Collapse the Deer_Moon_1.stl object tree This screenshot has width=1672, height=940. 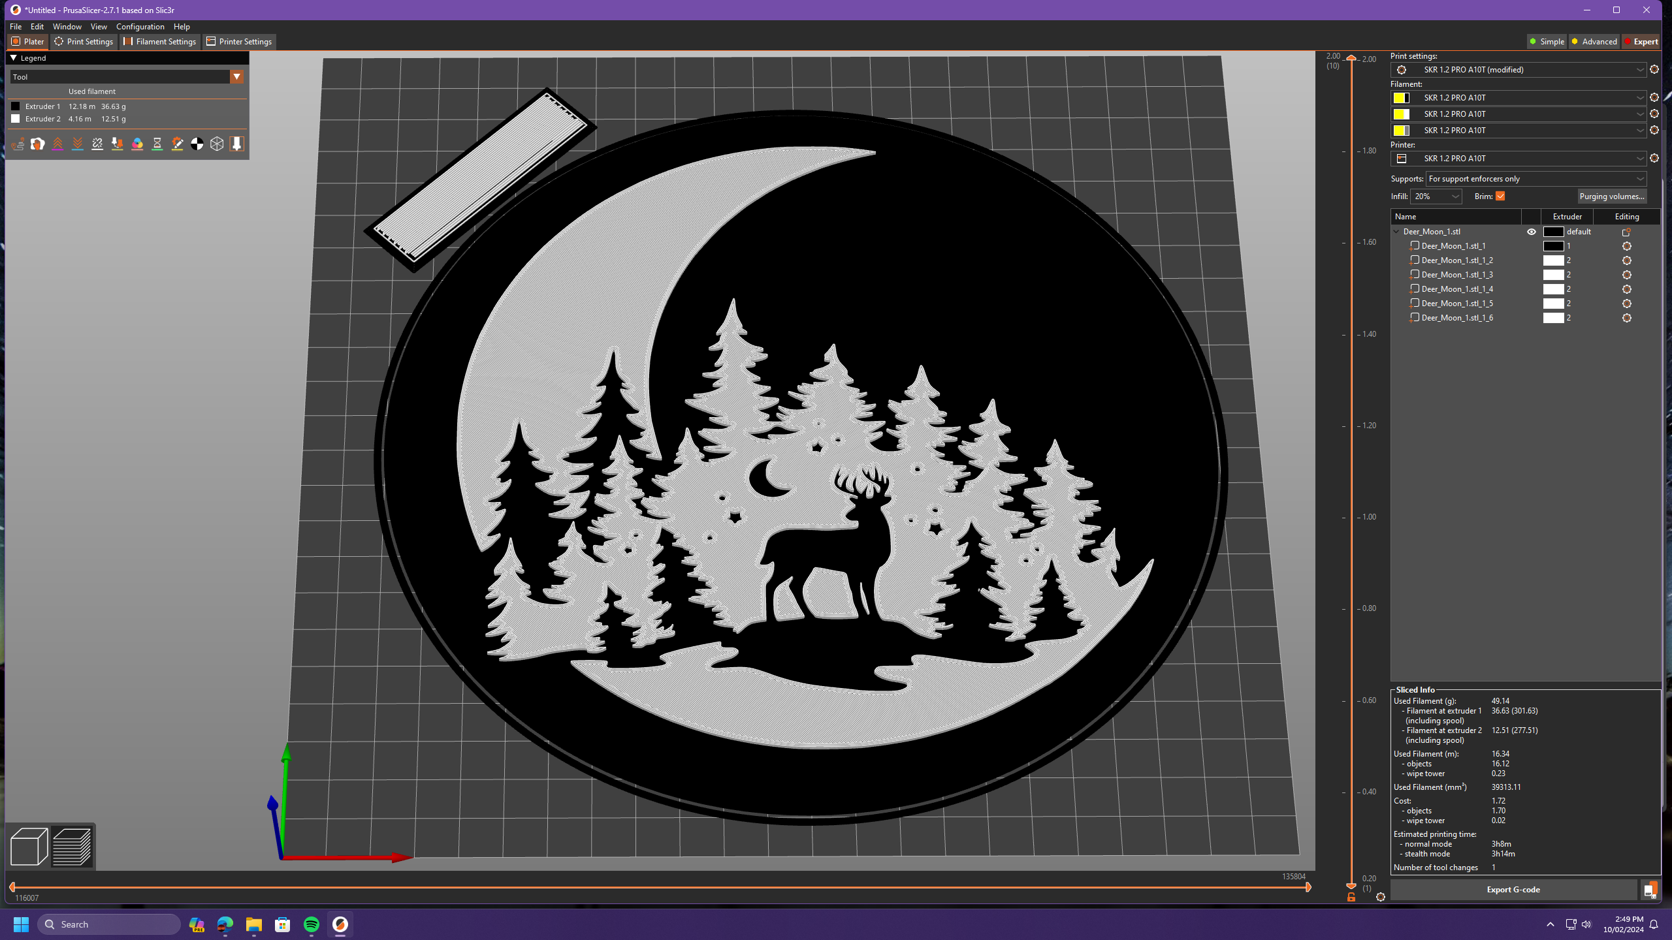tap(1396, 232)
